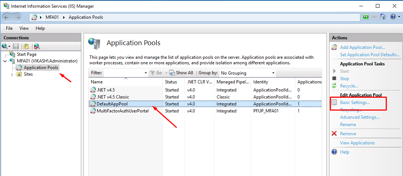
Task: Click the Save floppy disk icon in Connections
Action: (x=16, y=46)
